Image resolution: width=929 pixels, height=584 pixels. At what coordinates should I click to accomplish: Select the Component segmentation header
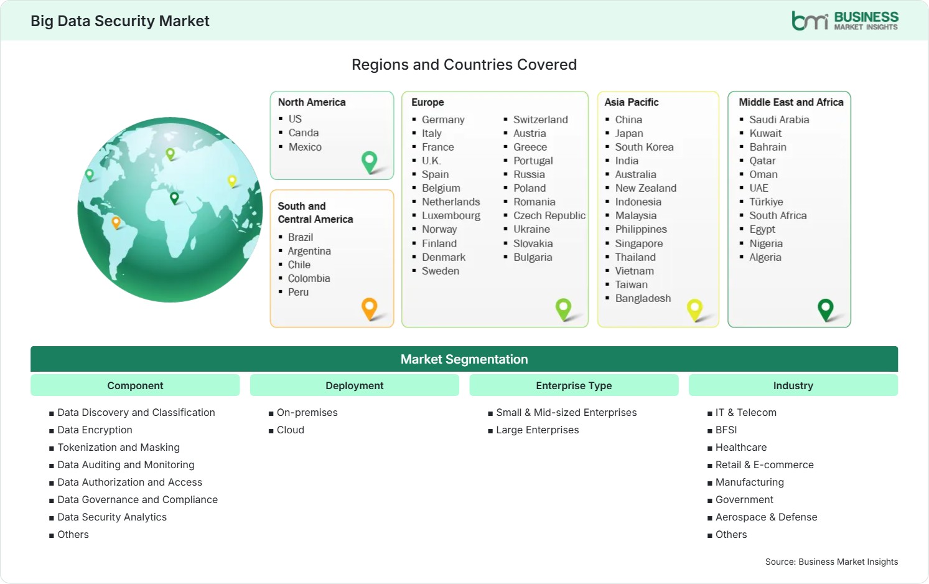(x=135, y=385)
